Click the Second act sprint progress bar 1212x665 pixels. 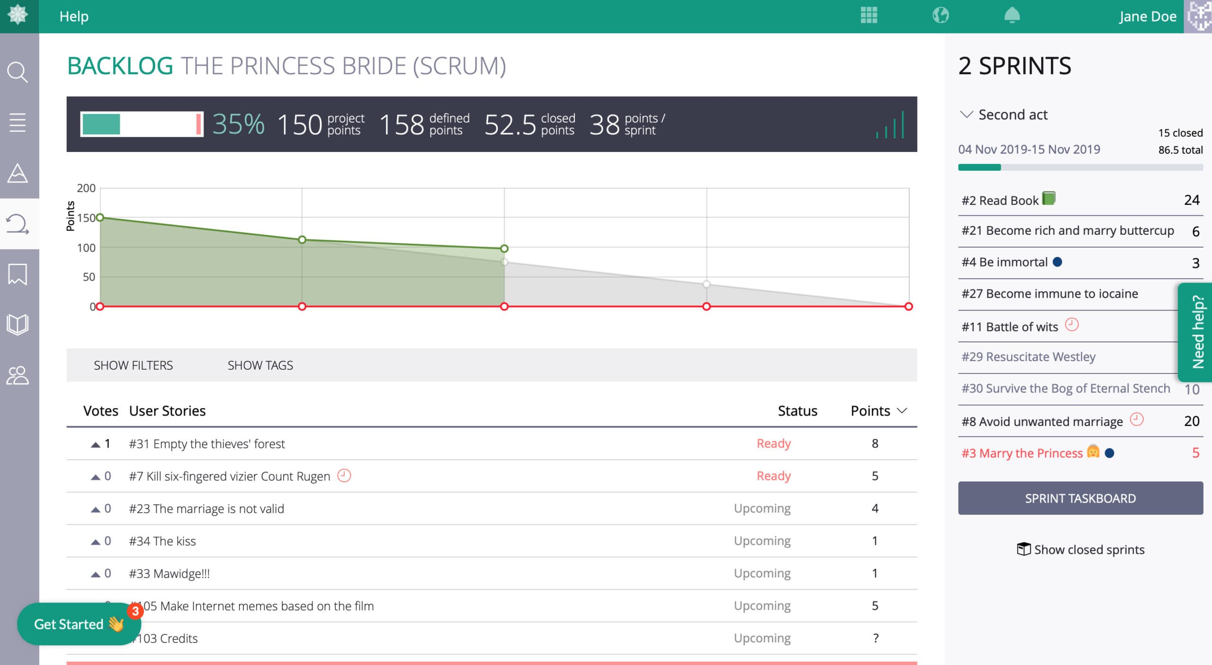tap(1080, 167)
